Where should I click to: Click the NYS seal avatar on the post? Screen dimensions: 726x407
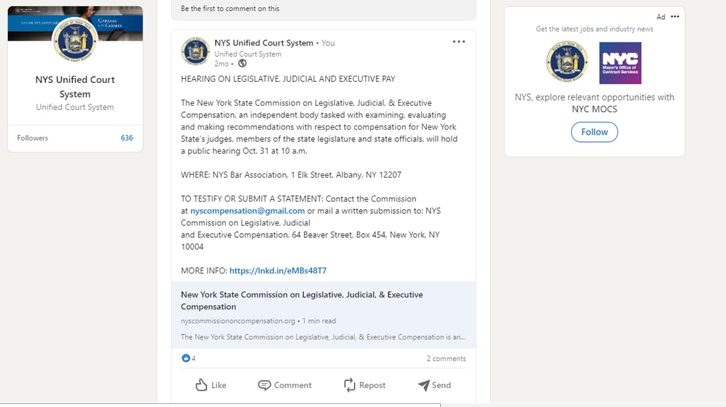[195, 52]
